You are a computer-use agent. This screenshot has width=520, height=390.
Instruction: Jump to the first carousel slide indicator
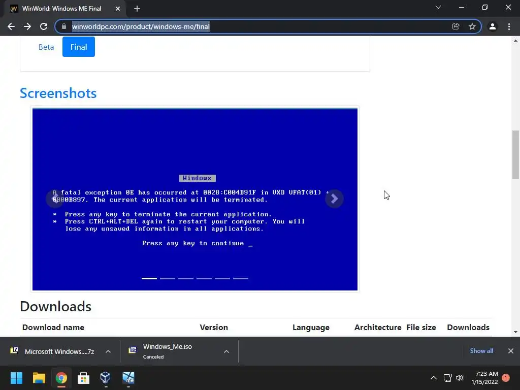pos(149,279)
